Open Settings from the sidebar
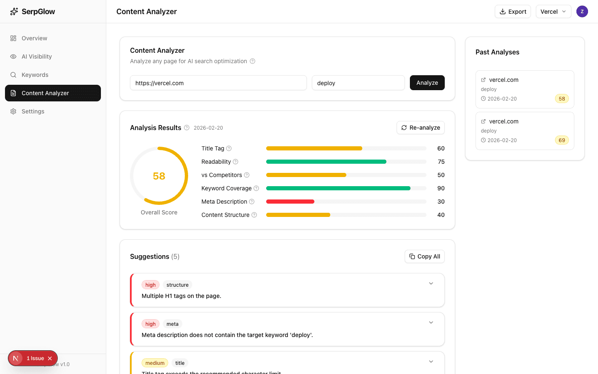 pos(33,111)
